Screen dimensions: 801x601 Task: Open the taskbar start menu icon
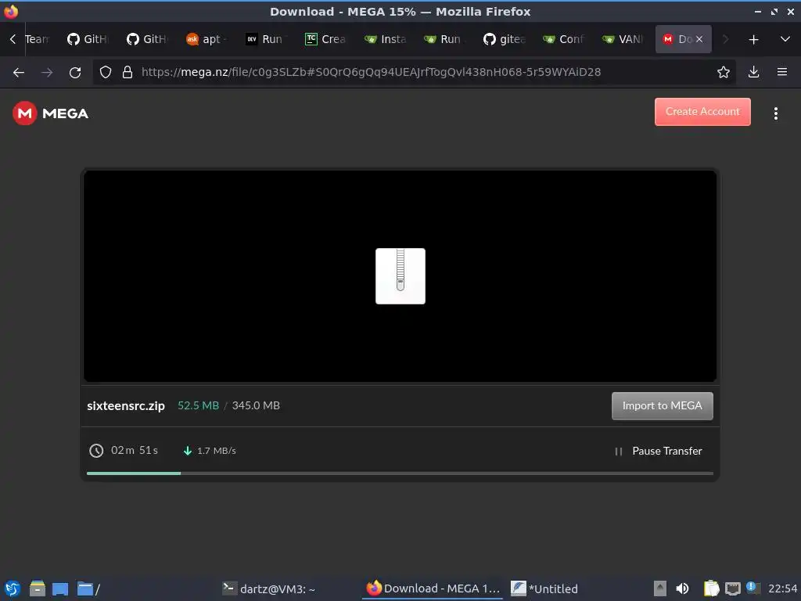coord(13,588)
